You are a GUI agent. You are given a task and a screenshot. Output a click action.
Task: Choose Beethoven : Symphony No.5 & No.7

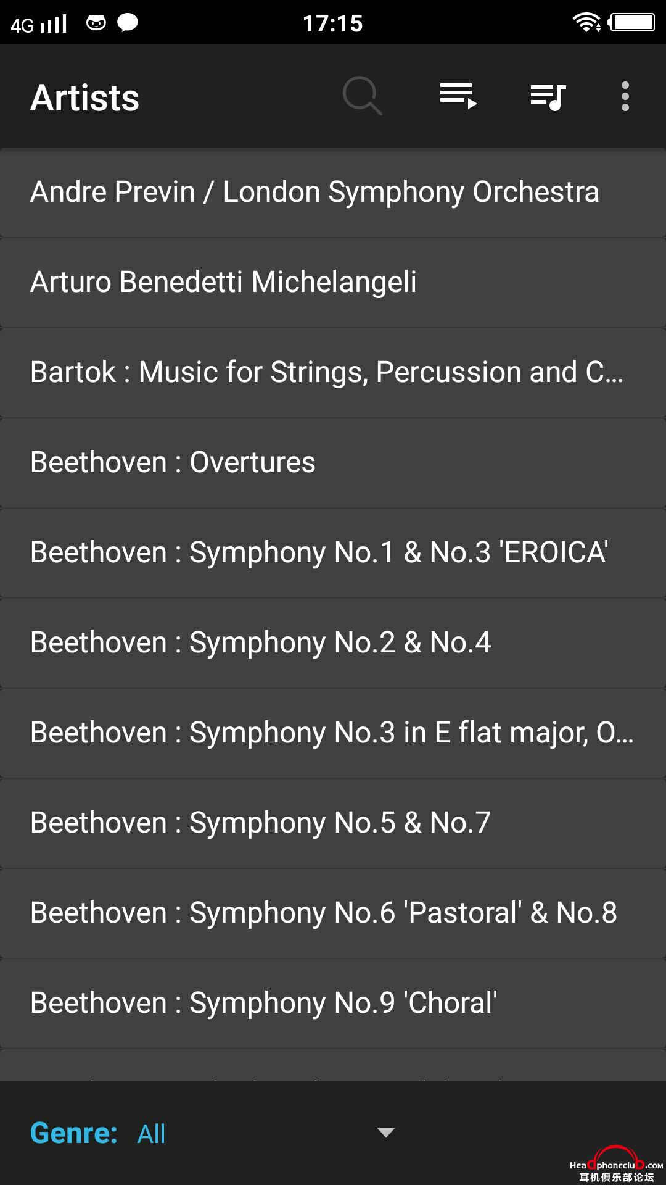tap(333, 823)
